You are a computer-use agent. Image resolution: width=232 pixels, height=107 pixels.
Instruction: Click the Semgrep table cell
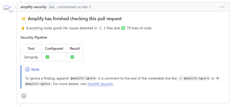(31, 57)
